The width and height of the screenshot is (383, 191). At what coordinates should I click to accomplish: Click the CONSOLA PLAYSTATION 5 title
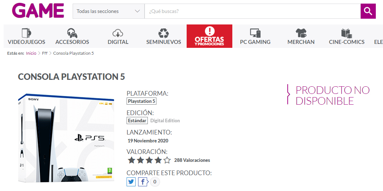pos(71,77)
